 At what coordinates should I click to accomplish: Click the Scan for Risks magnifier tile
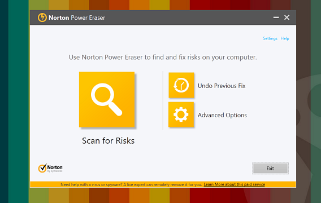click(107, 99)
